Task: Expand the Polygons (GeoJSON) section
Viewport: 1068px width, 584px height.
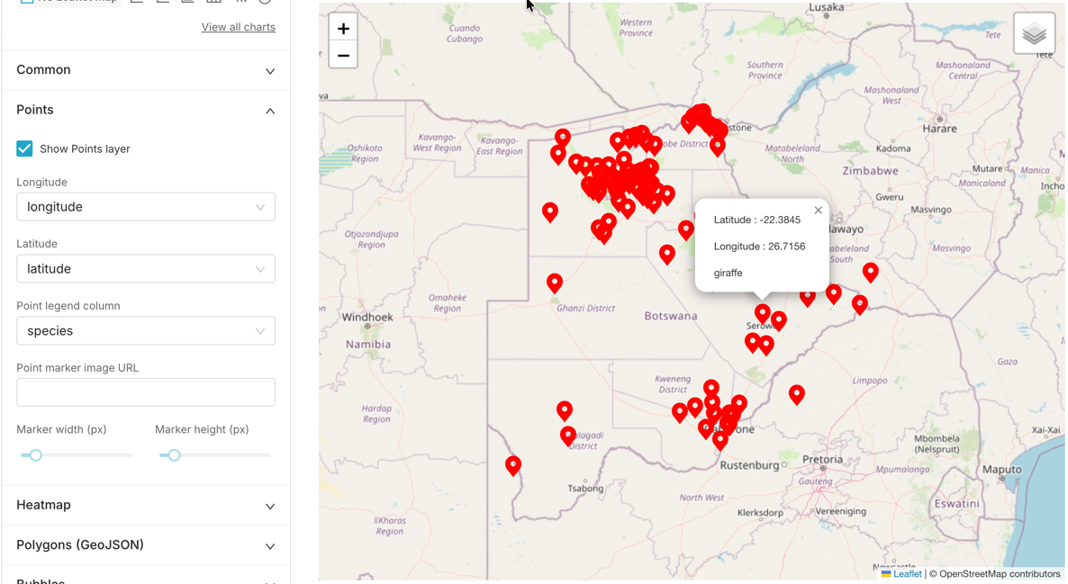Action: [146, 544]
